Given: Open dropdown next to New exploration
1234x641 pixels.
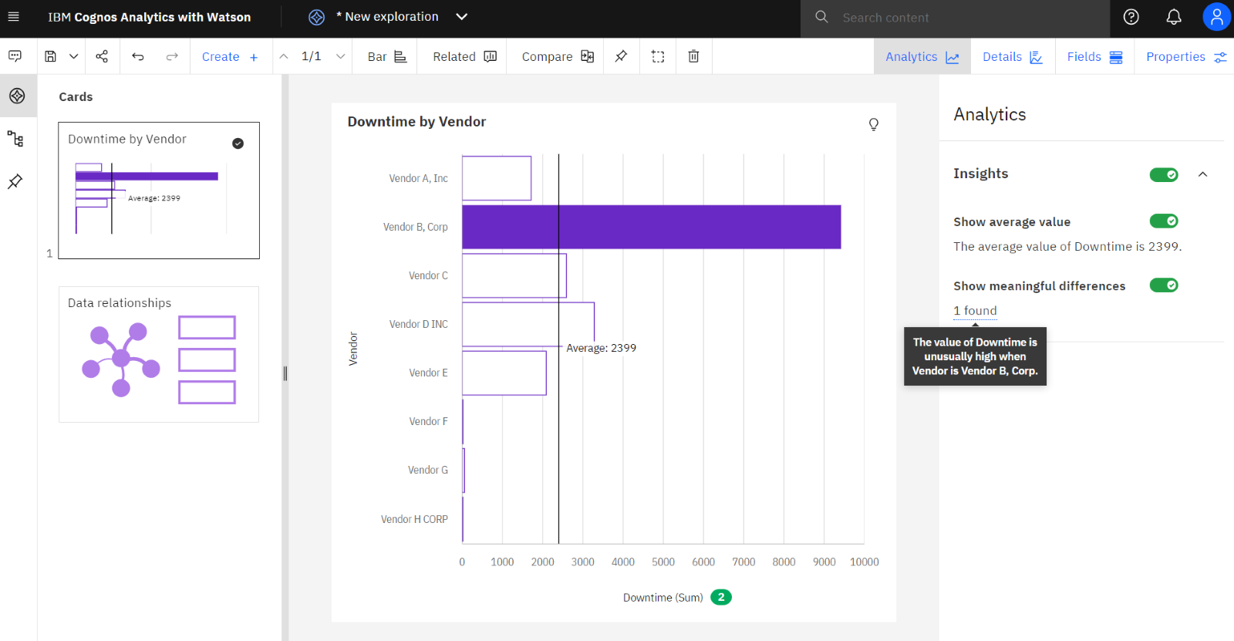Looking at the screenshot, I should pyautogui.click(x=461, y=17).
